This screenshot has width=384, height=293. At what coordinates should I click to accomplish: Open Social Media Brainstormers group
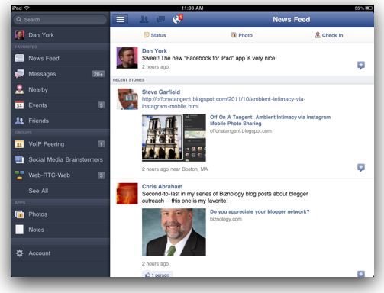(60, 159)
